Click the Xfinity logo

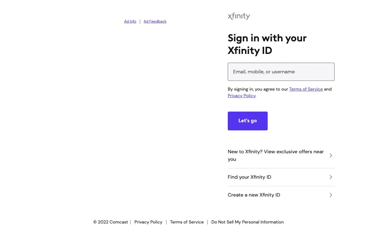coord(239,16)
